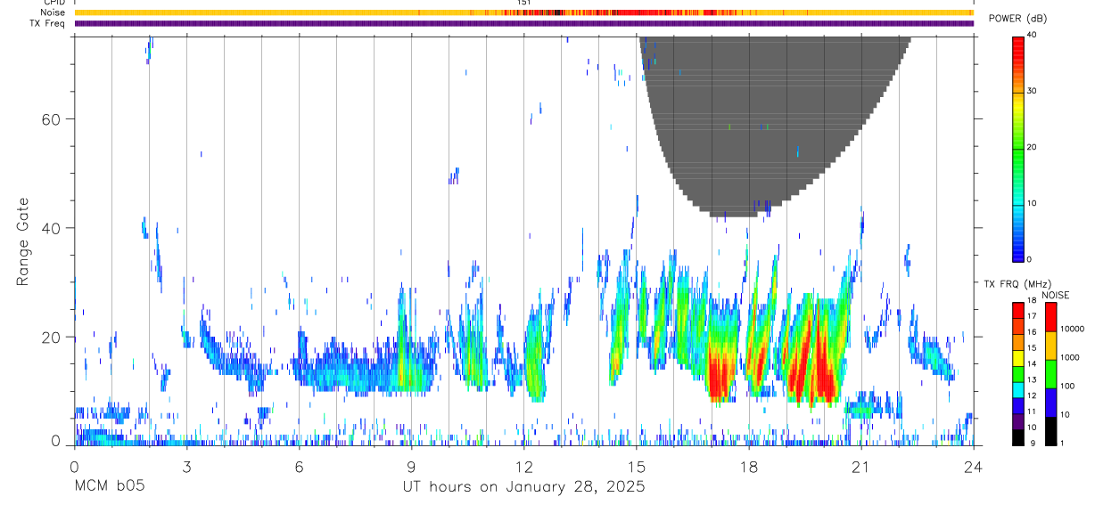Viewport: 1095px width, 505px height.
Task: Select the 'MCM b05' radar beam label
Action: 109,487
